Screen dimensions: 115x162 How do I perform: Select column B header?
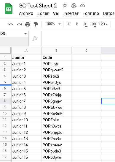point(56,51)
